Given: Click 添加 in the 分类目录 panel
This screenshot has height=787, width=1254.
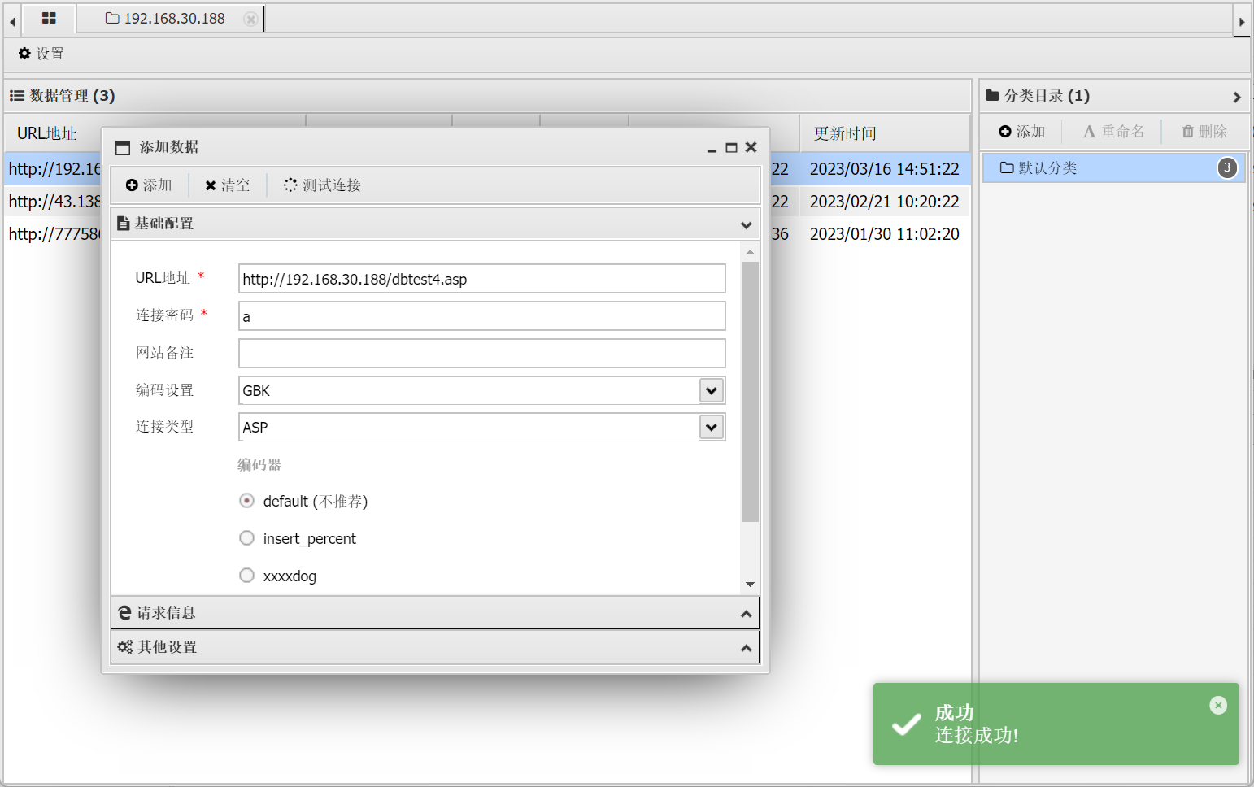Looking at the screenshot, I should (x=1022, y=132).
